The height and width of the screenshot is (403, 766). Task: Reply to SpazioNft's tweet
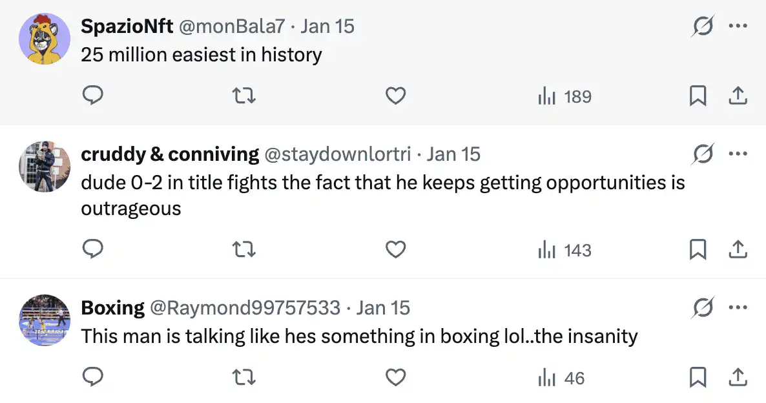click(x=94, y=96)
